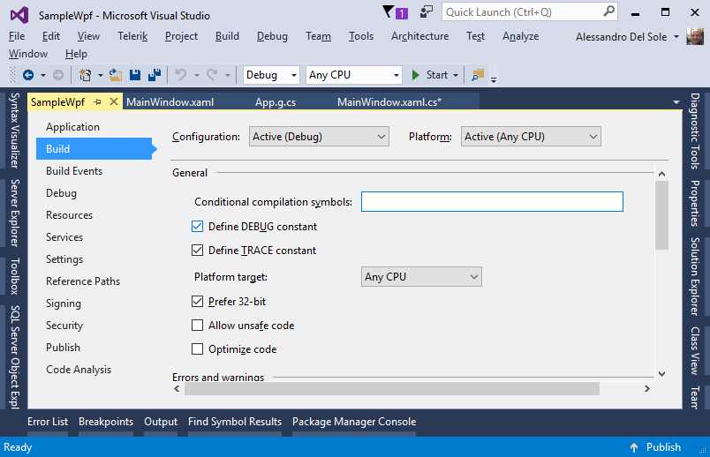The height and width of the screenshot is (457, 710).
Task: Open the Telerik menu
Action: click(x=132, y=36)
